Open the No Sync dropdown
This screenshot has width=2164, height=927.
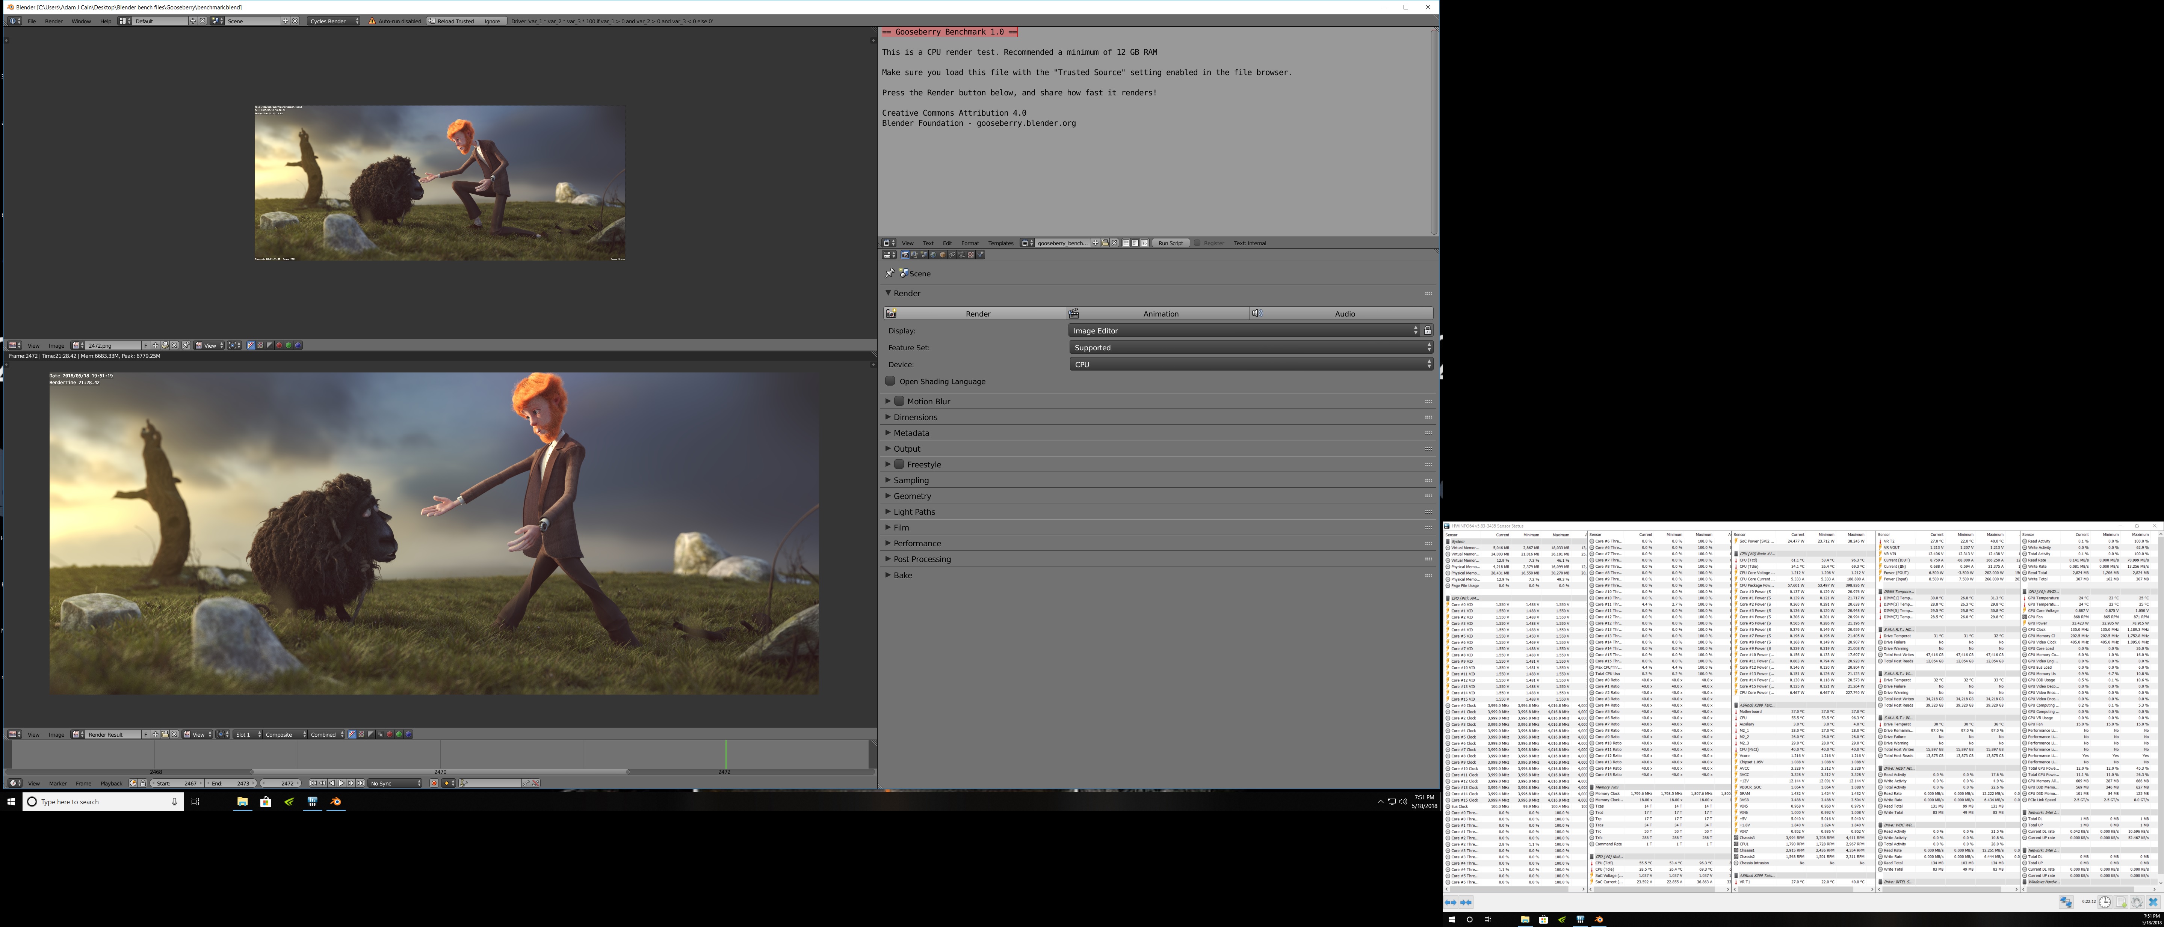396,784
